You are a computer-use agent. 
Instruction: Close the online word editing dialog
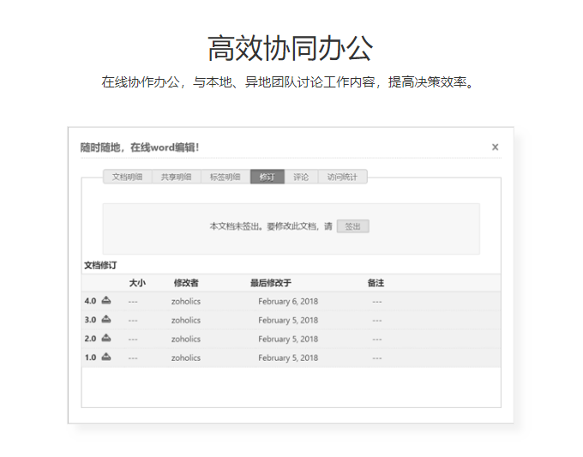[x=495, y=147]
